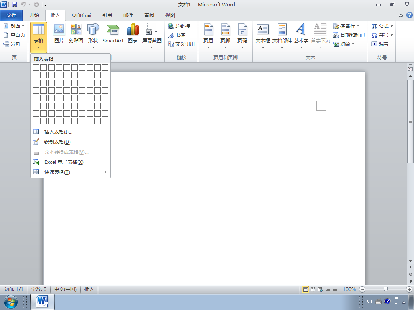
Task: Click the Picture (图片) icon
Action: click(x=59, y=34)
